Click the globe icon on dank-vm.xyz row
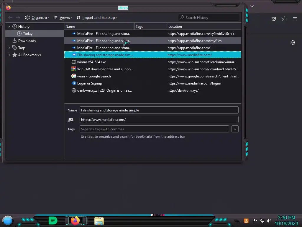Image resolution: width=302 pixels, height=227 pixels. click(73, 90)
